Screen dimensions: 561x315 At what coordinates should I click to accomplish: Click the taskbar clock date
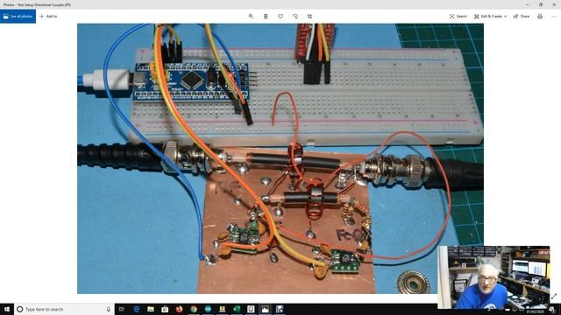(x=535, y=311)
